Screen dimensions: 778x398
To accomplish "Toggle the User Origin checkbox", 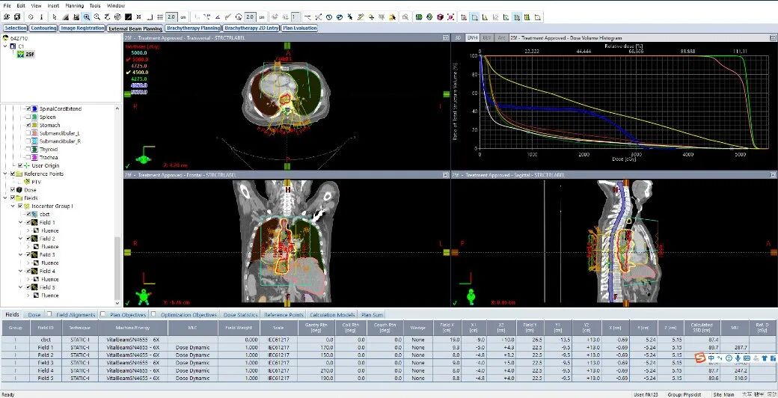I will (x=20, y=165).
